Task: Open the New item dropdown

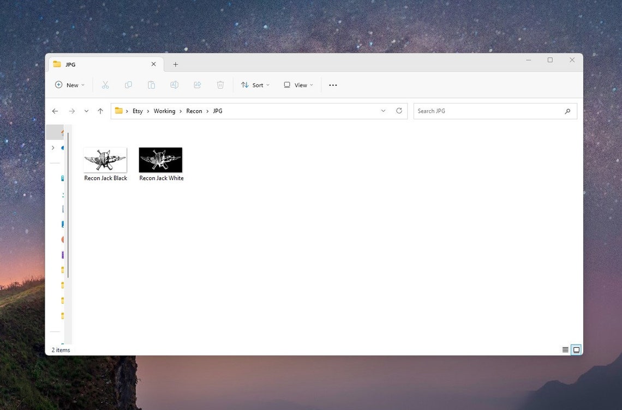Action: tap(70, 85)
